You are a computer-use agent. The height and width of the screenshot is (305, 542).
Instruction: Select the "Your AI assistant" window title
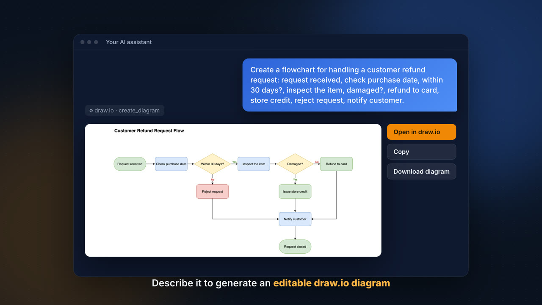point(129,42)
